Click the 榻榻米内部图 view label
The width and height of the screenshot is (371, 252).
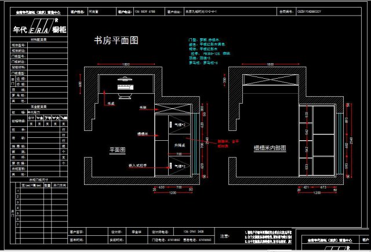[270, 148]
